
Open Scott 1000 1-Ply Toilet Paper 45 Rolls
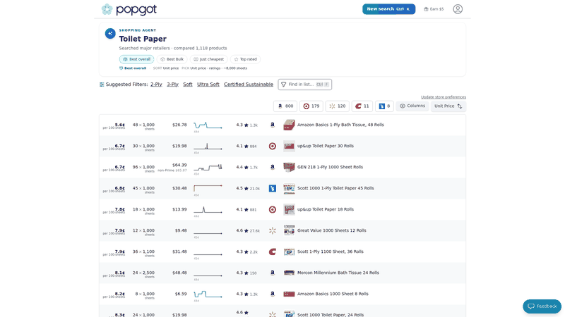click(x=335, y=188)
